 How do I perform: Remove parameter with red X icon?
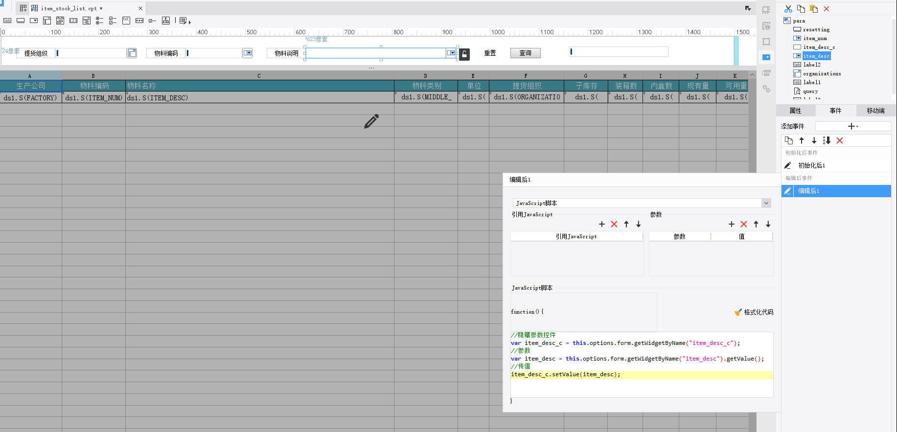(x=744, y=224)
